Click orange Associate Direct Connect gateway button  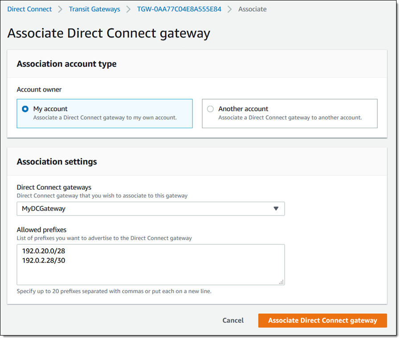tap(322, 320)
